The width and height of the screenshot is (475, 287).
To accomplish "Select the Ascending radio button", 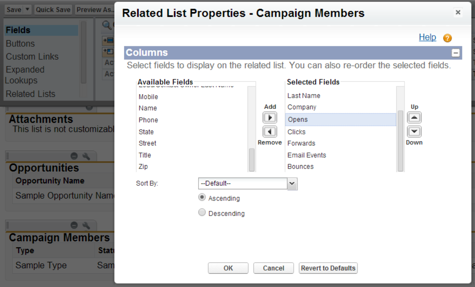I will coord(202,198).
